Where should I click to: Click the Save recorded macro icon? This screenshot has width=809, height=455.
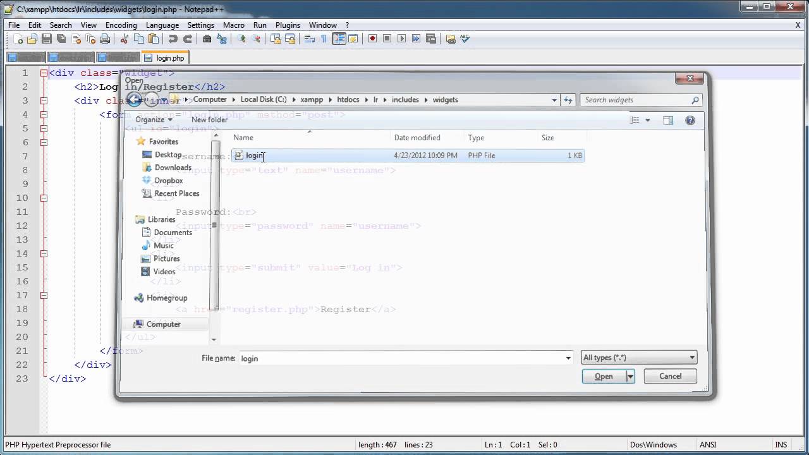430,39
